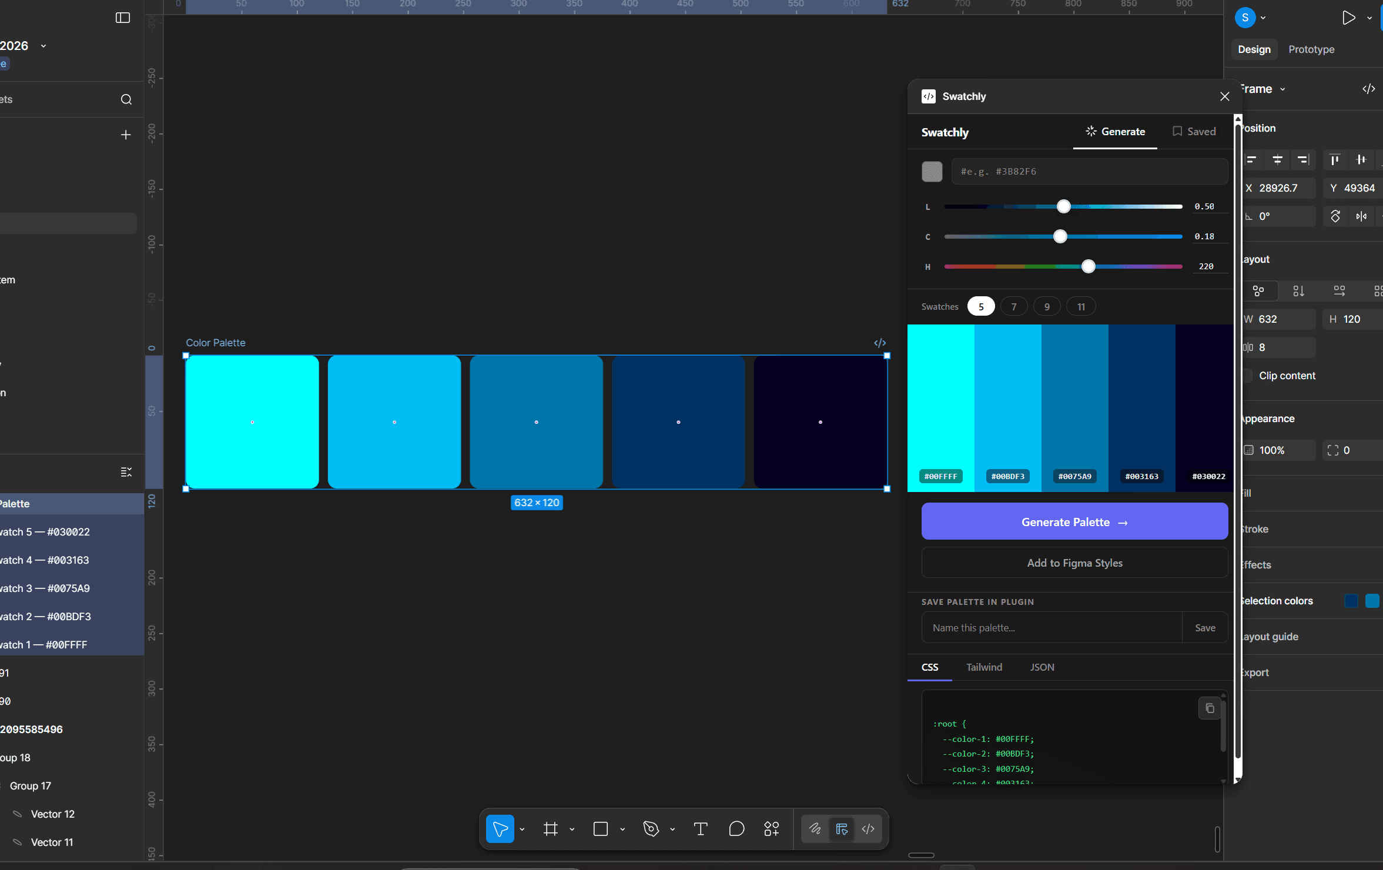Copy the CSS code output
The height and width of the screenshot is (870, 1383).
coord(1209,708)
